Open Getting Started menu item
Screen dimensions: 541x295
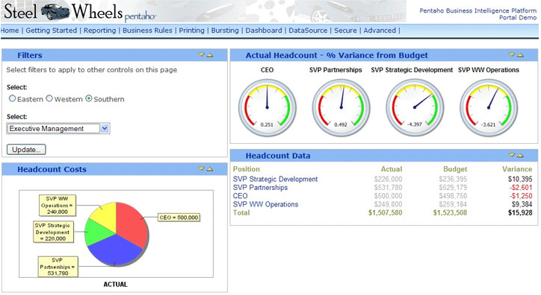tap(52, 31)
